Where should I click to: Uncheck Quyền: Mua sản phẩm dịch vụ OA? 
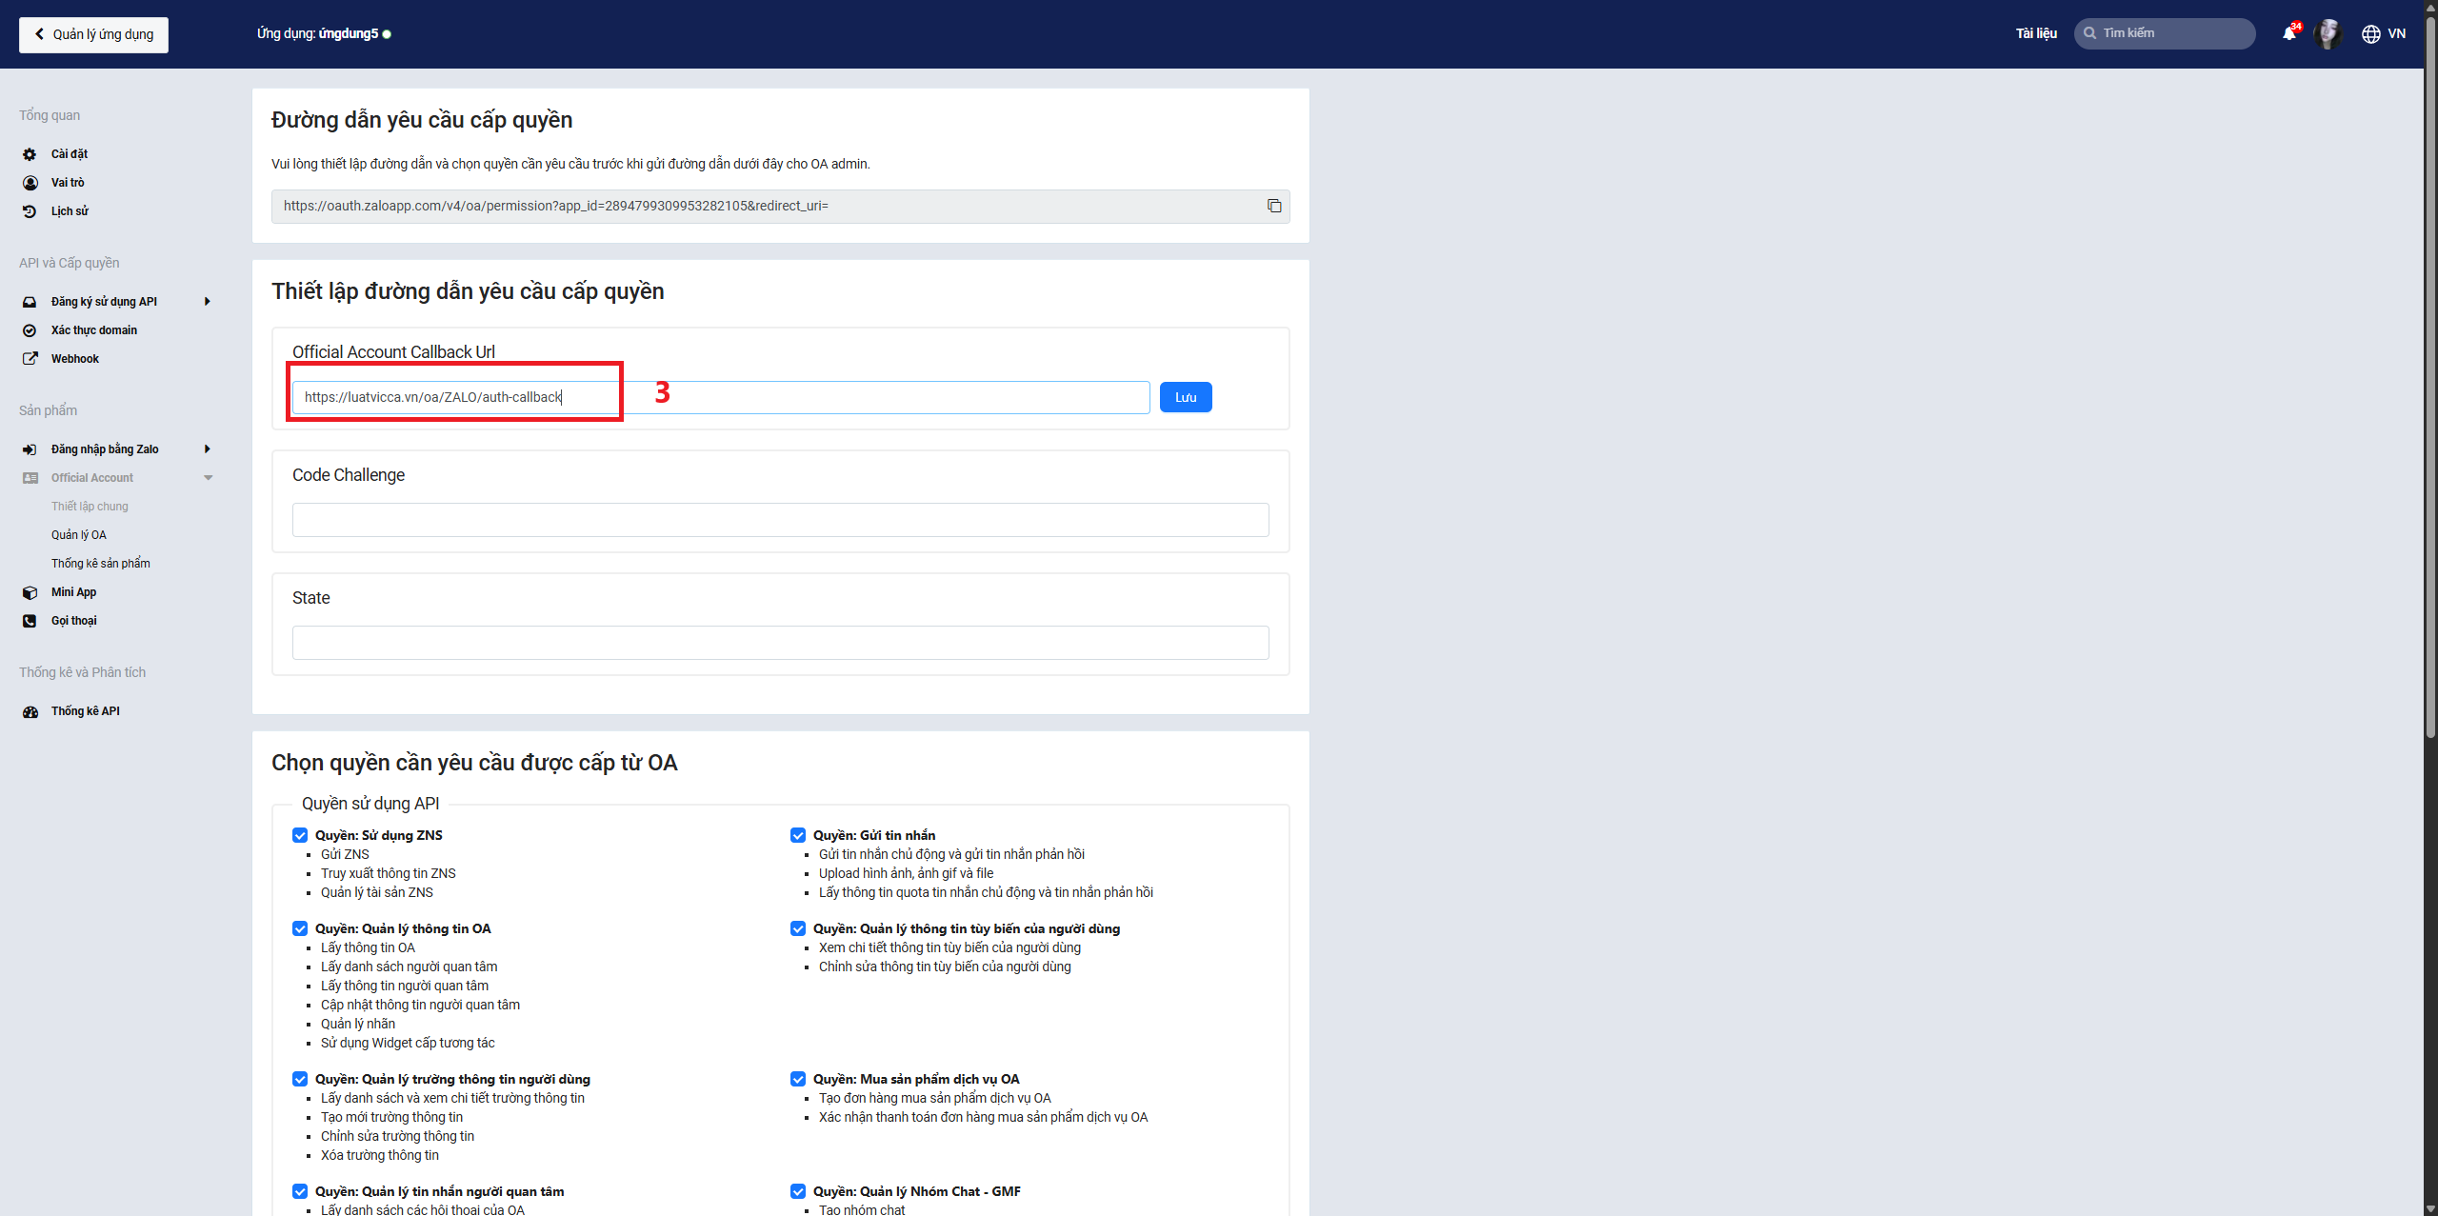(x=798, y=1079)
